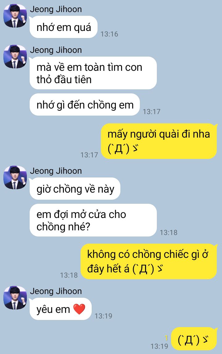Click the 13:16 timestamp
Image resolution: width=222 pixels, height=354 pixels.
(109, 34)
